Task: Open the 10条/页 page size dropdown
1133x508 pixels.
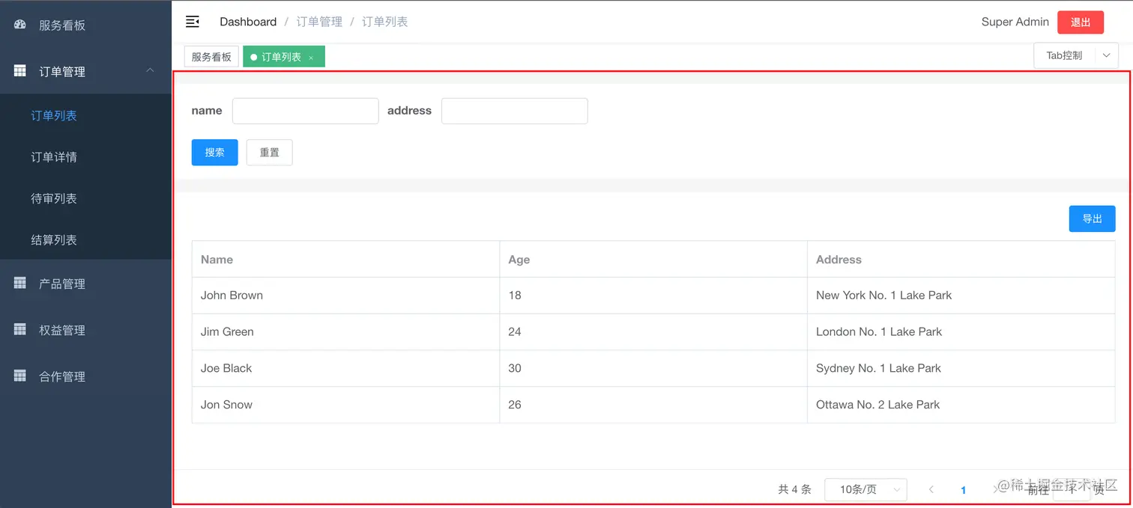Action: coord(865,489)
